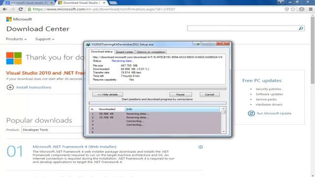
Task: Close the Download Visual Studio tab
Action: [104, 3]
